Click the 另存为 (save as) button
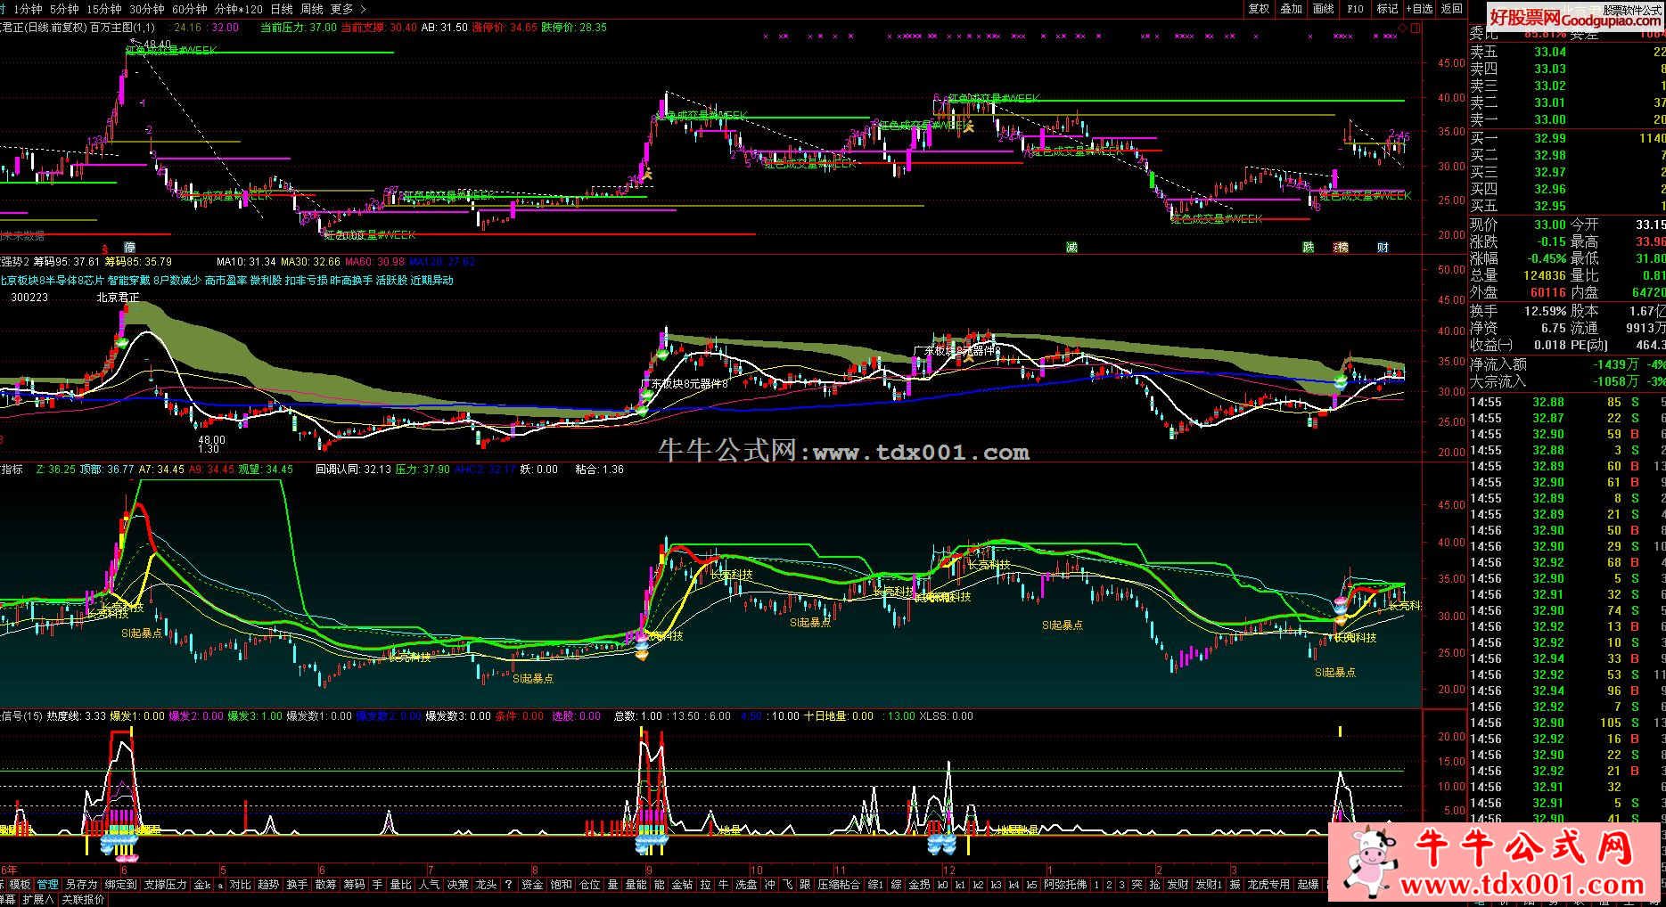The image size is (1666, 907). [81, 885]
